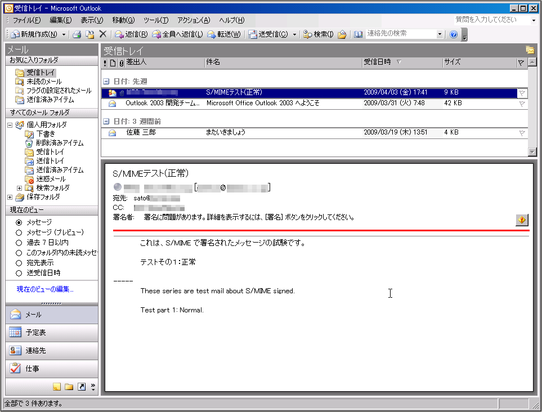542x412 pixels.
Task: Click the blue Help question mark icon
Action: pos(454,34)
